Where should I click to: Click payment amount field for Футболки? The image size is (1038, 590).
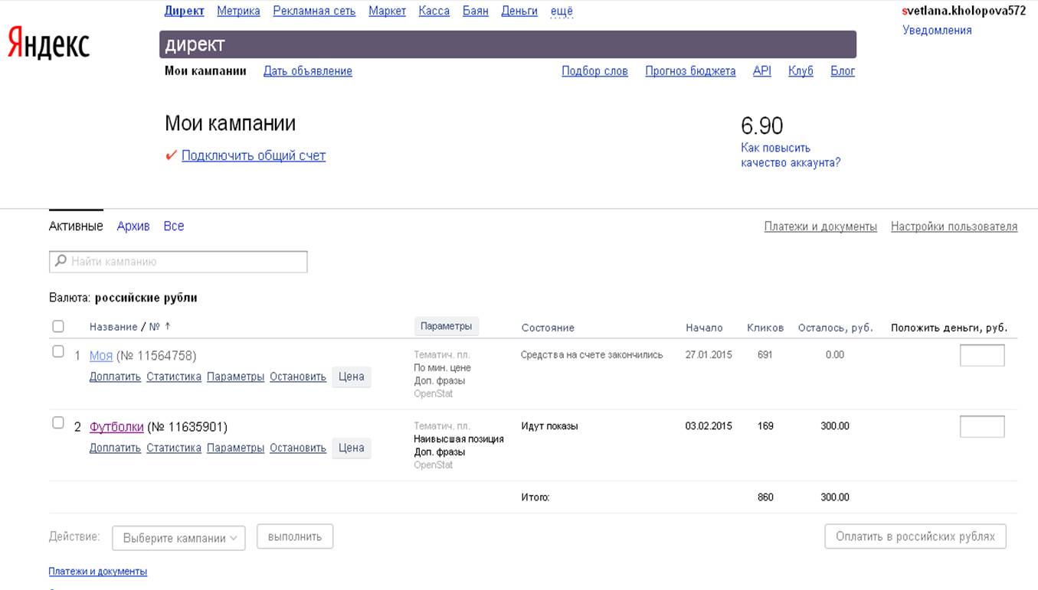[x=982, y=426]
